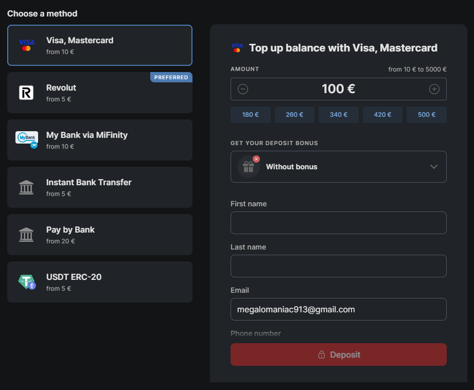Click the Revolut R logo icon

(x=26, y=93)
